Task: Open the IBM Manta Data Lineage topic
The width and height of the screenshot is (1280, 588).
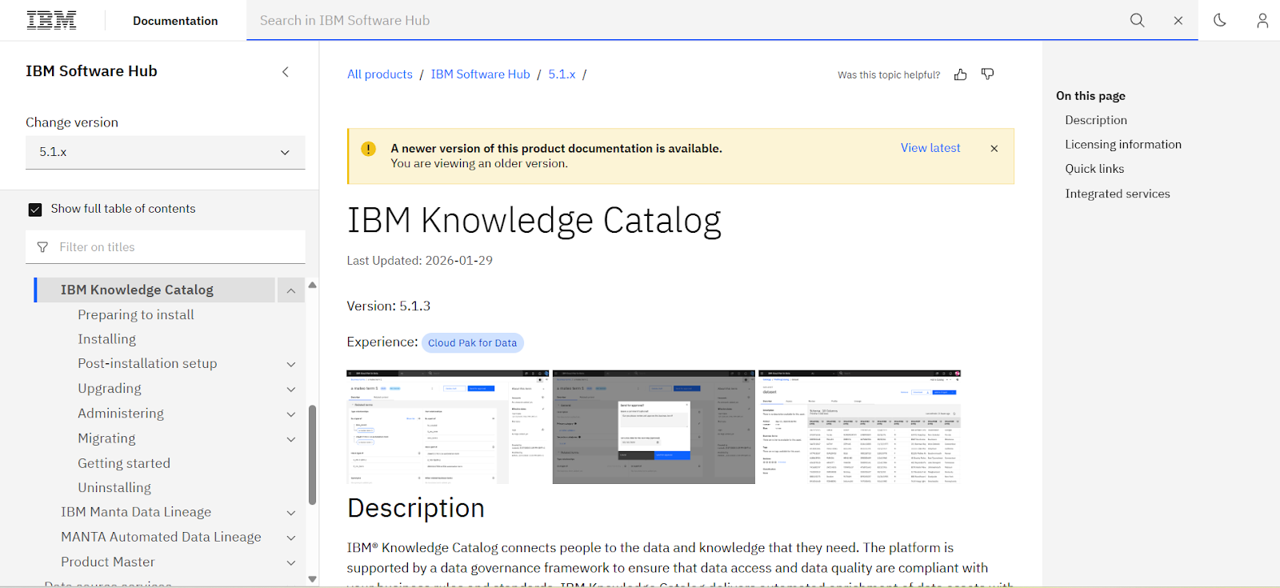Action: click(x=136, y=512)
